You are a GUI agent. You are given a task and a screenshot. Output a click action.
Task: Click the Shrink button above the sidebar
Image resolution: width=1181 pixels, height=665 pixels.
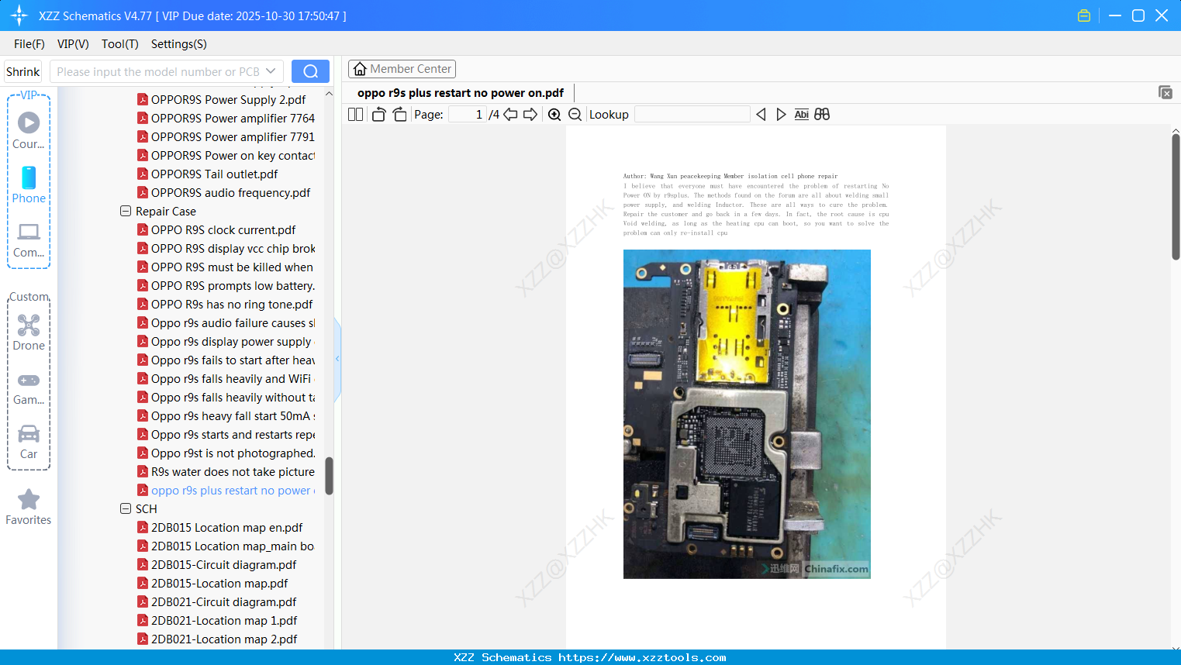click(x=22, y=71)
